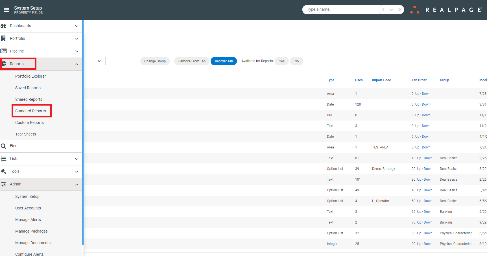Click the Reorder Tab button
The width and height of the screenshot is (487, 256).
click(224, 61)
